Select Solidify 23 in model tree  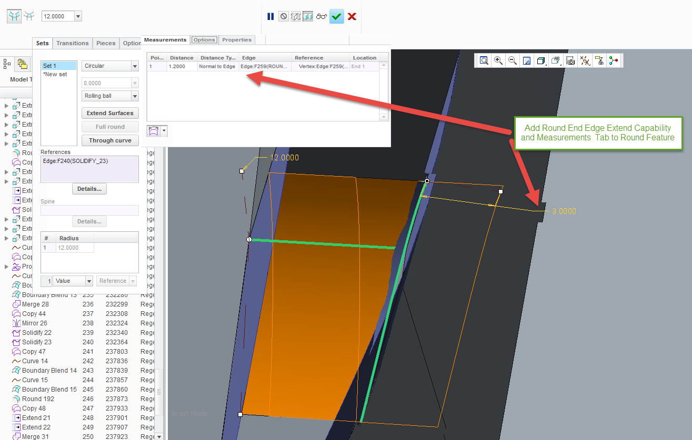click(37, 342)
